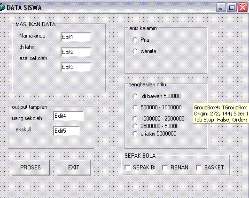Screen dimensions: 249x198
Task: Minimize the DATA SISWA window
Action: tap(221, 8)
